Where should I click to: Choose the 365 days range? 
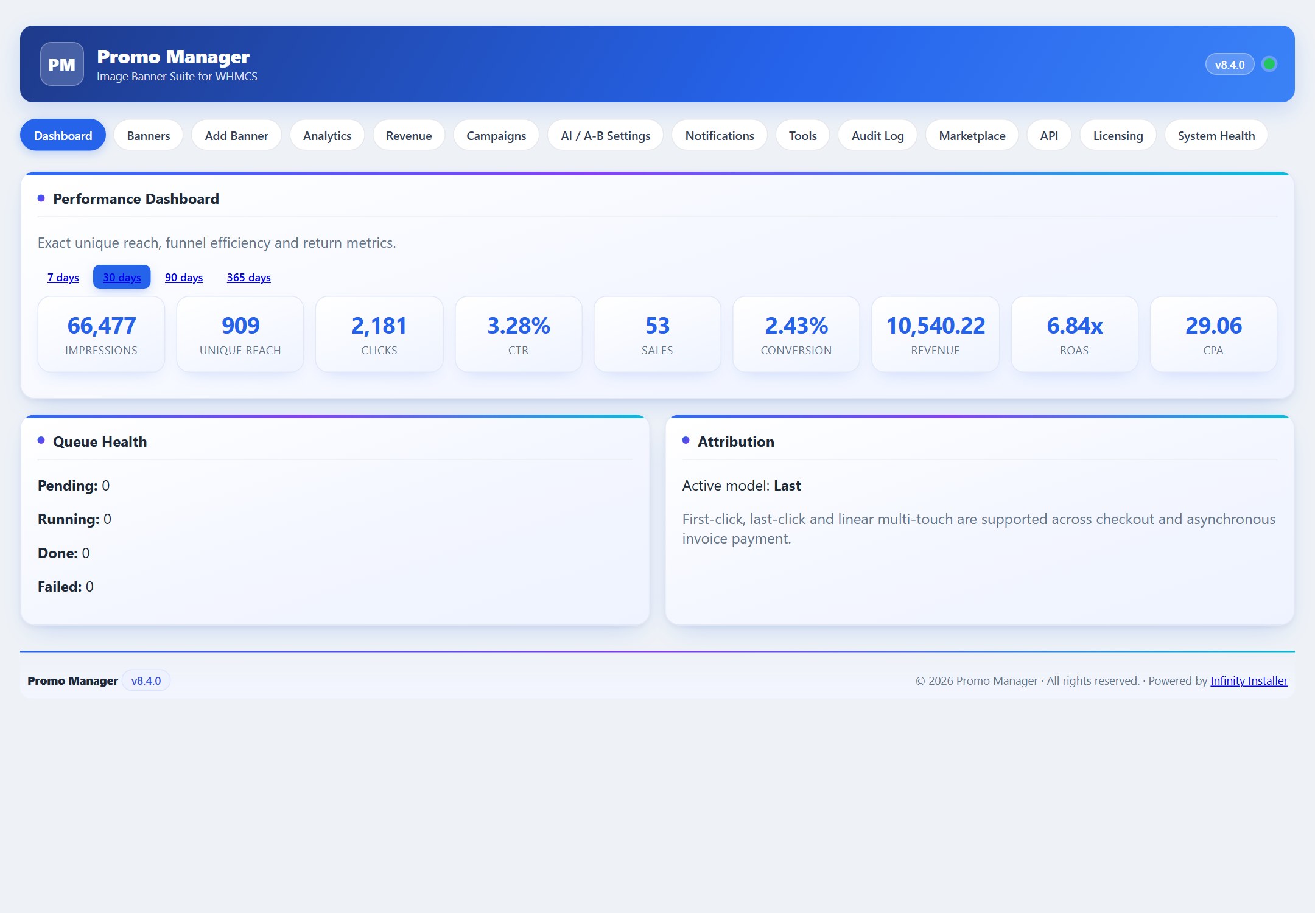[248, 277]
